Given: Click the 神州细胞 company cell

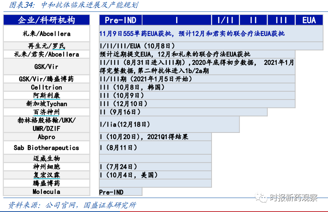Looking at the screenshot, I should pyautogui.click(x=46, y=167).
